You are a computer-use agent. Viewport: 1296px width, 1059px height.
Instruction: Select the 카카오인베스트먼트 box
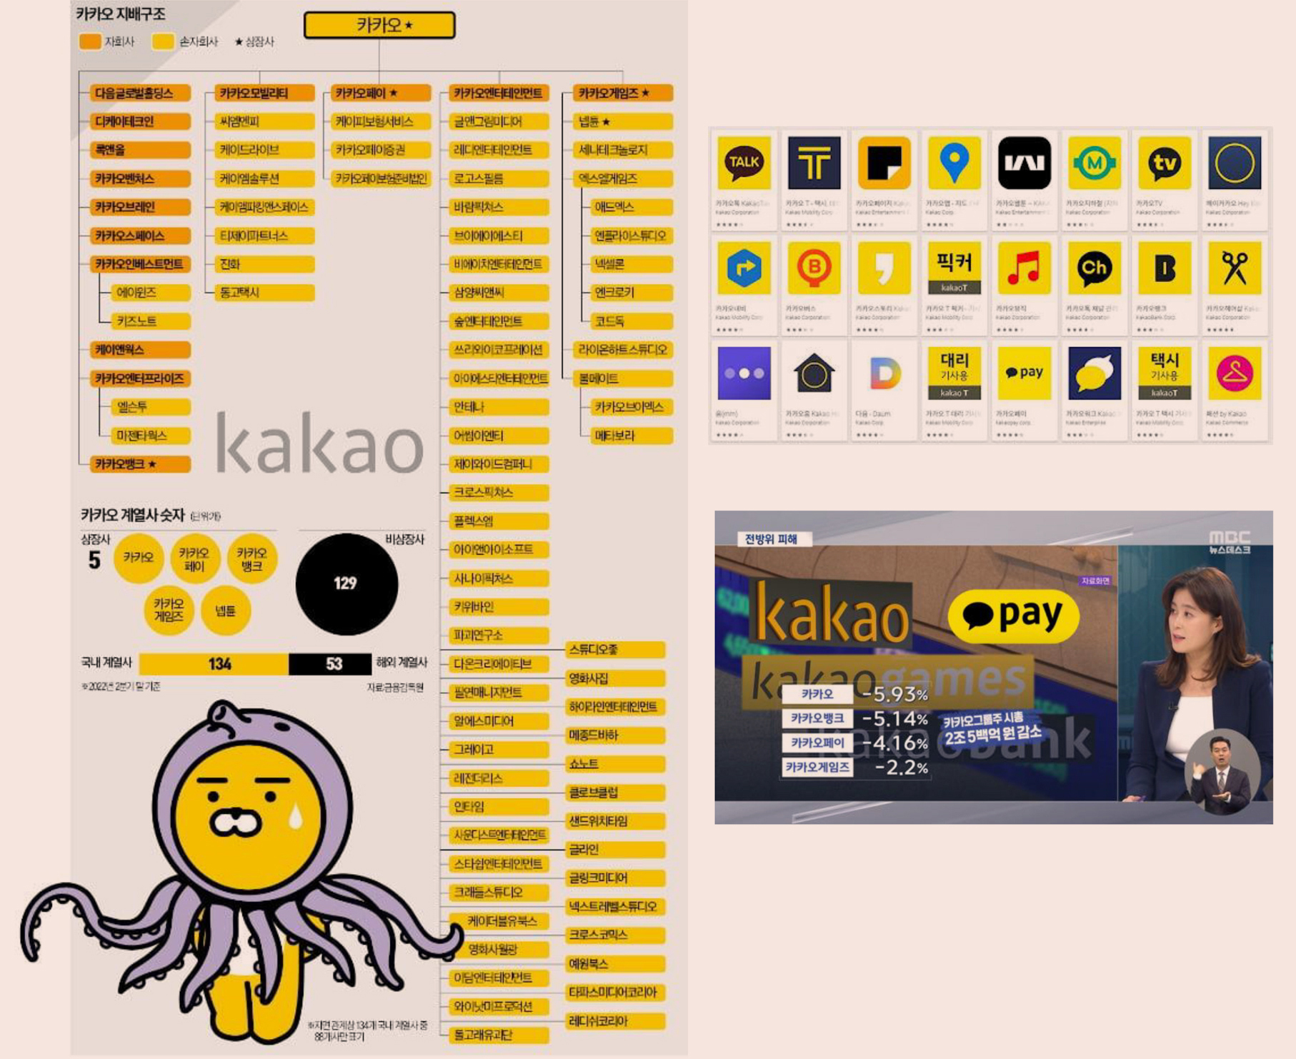tap(140, 264)
